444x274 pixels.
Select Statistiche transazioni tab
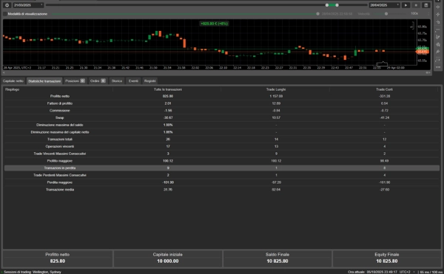tap(44, 81)
